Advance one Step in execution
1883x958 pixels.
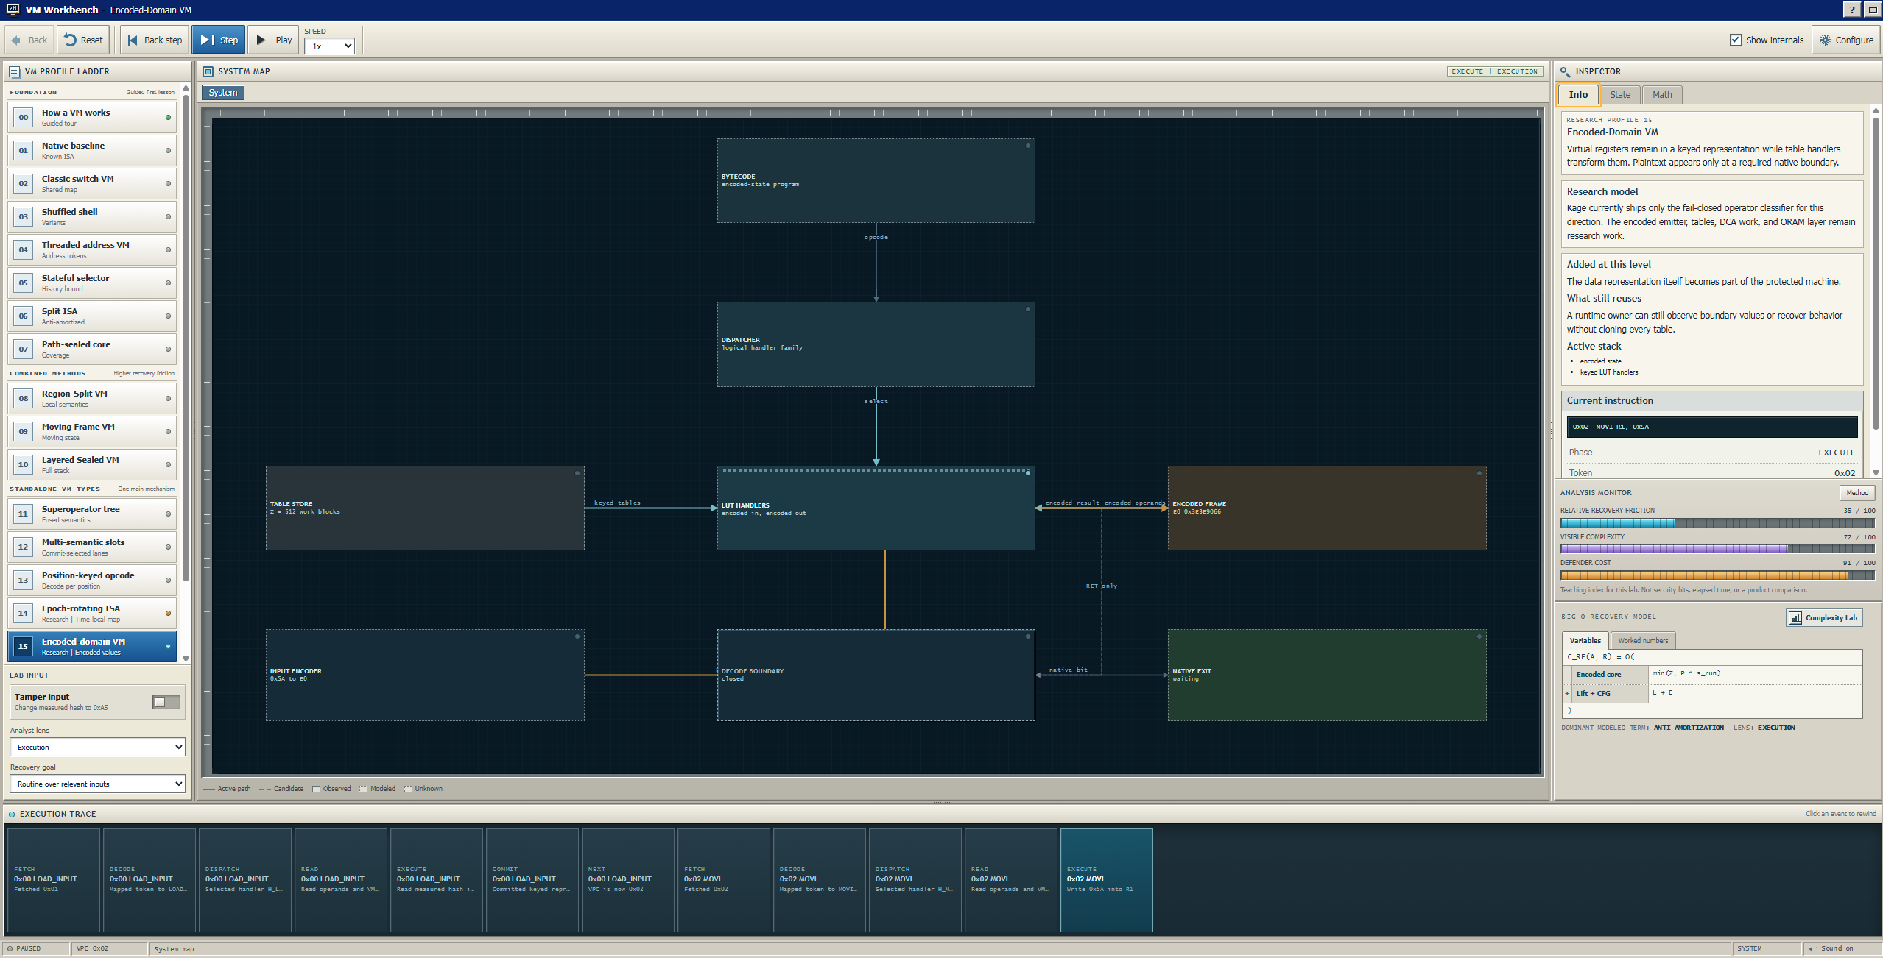219,40
